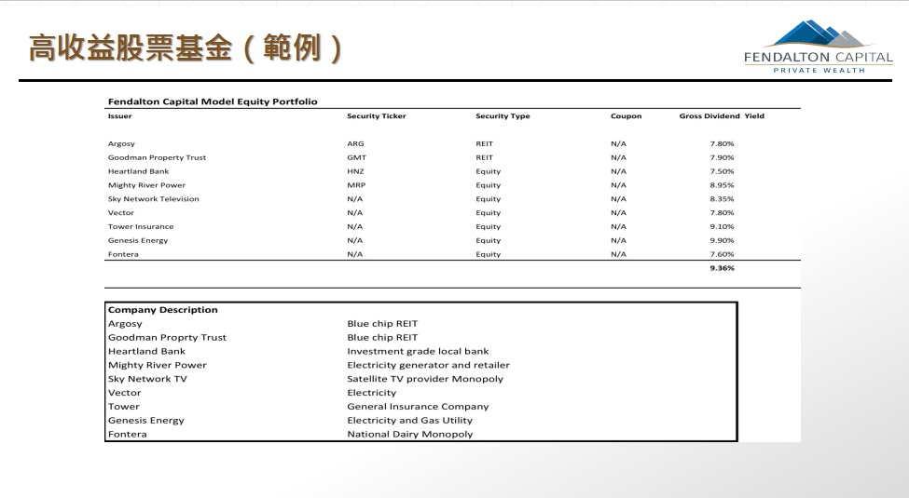
Task: Select 'Genesis Energy' in the issuer table
Action: [x=138, y=240]
